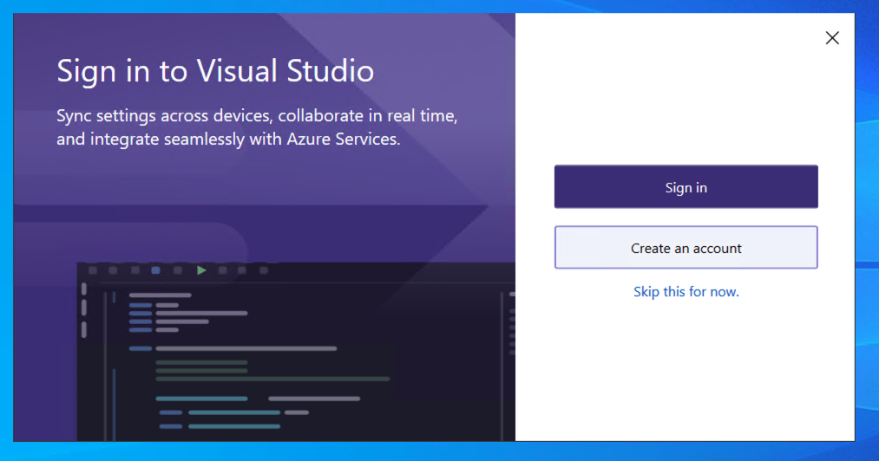Click the right-side panel lines of the illustration
The width and height of the screenshot is (879, 461).
click(x=511, y=321)
